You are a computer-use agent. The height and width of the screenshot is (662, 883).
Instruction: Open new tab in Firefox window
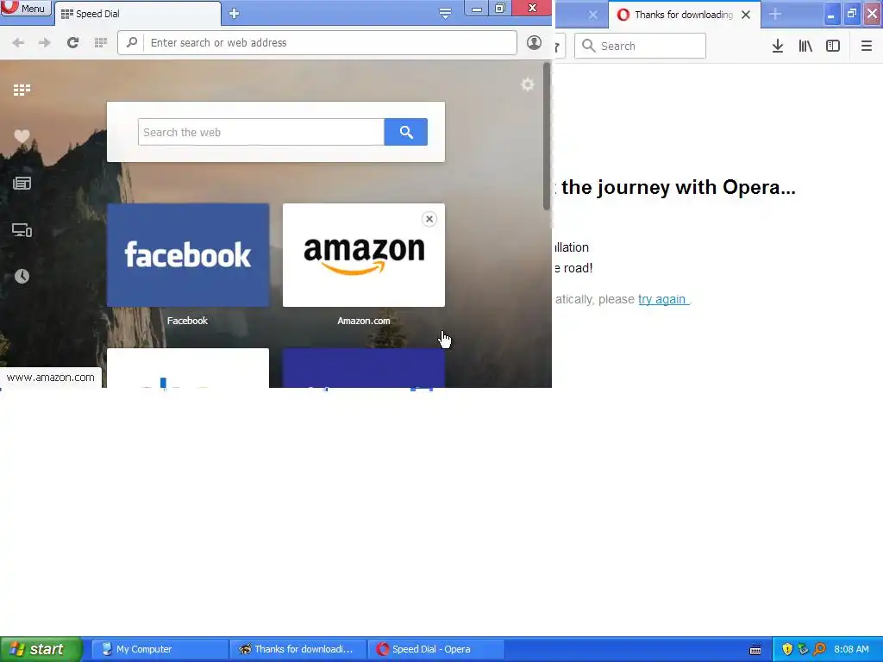[775, 14]
